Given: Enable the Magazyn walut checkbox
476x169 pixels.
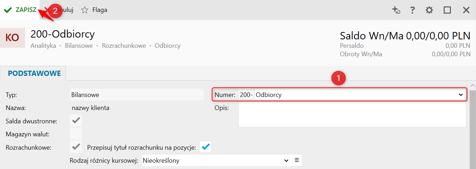Looking at the screenshot, I should click(x=76, y=134).
